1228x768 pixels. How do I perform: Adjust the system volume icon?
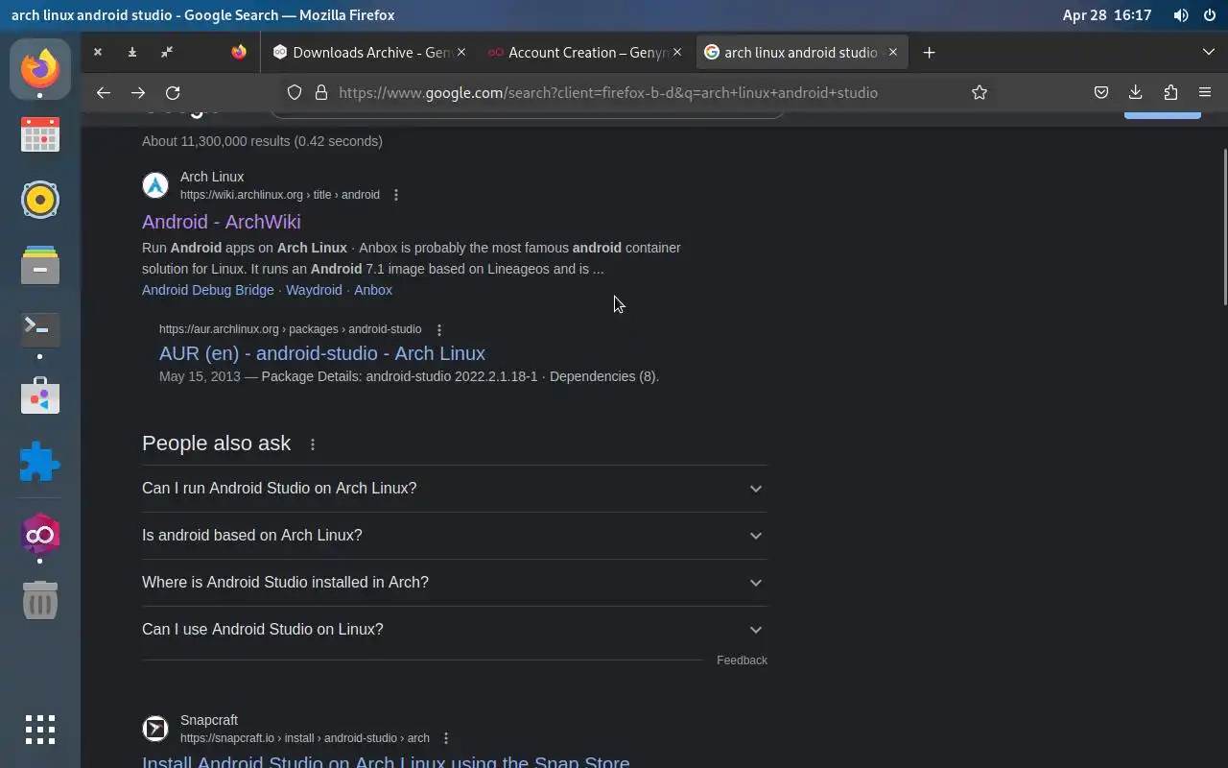coord(1181,15)
